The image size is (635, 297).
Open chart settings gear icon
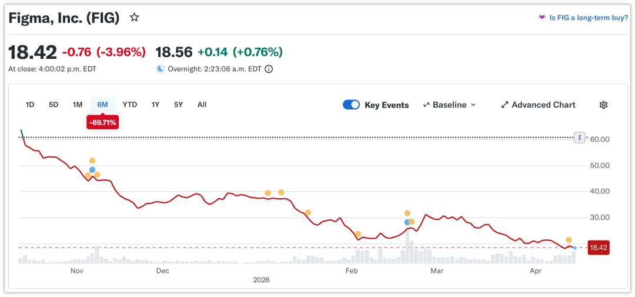click(x=603, y=105)
